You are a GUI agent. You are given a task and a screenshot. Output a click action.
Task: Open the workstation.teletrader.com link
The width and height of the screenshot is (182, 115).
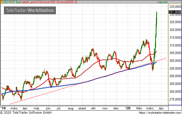[160, 113]
